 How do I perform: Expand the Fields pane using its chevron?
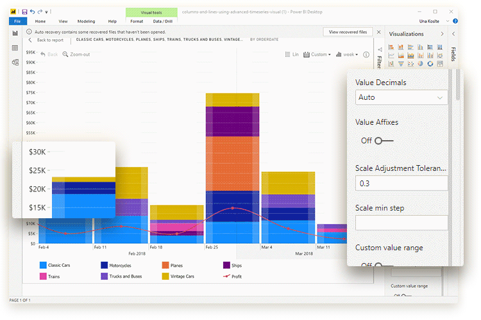point(453,34)
